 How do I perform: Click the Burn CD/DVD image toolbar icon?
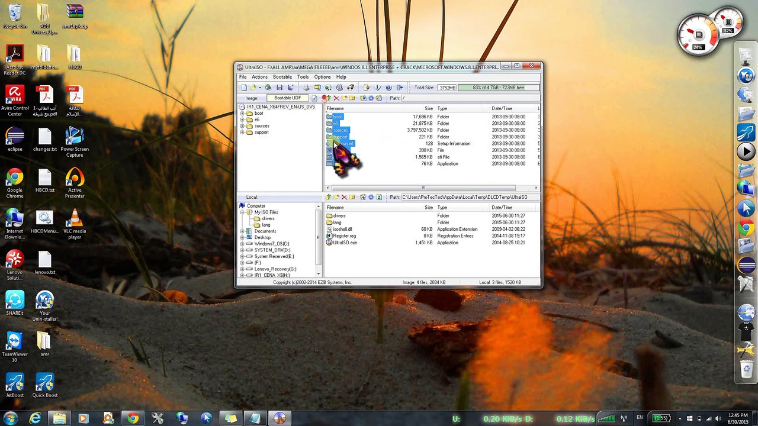[x=351, y=88]
